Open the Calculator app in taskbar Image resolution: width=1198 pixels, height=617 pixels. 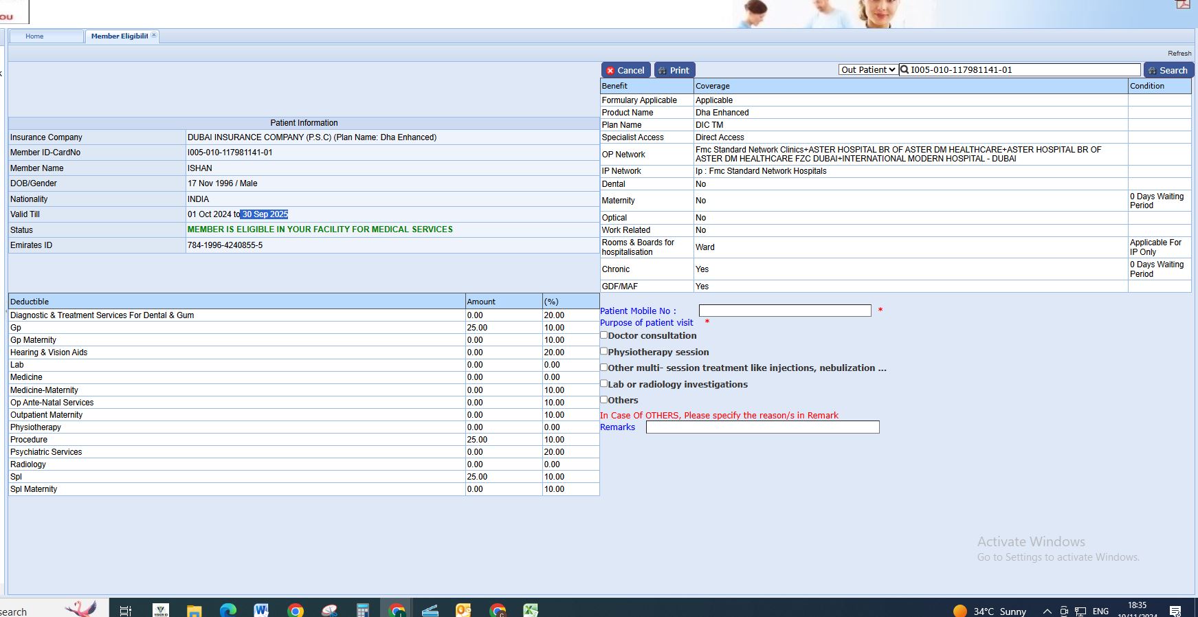coord(363,609)
